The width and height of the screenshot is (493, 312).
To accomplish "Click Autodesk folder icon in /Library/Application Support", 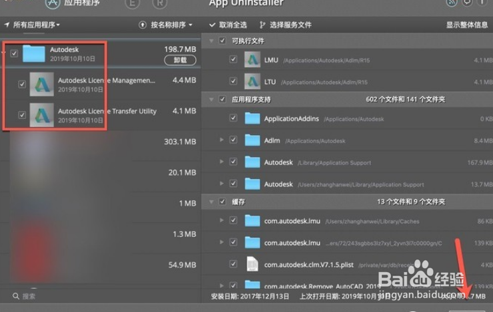I will coord(252,162).
